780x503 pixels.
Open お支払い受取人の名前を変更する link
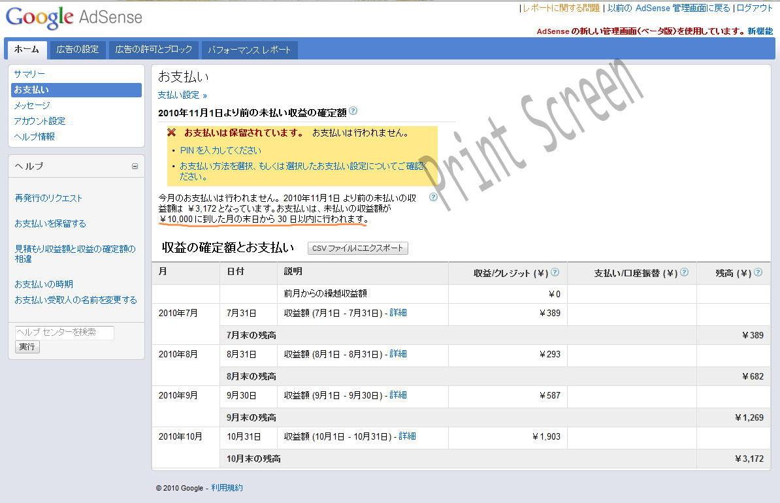click(x=76, y=300)
